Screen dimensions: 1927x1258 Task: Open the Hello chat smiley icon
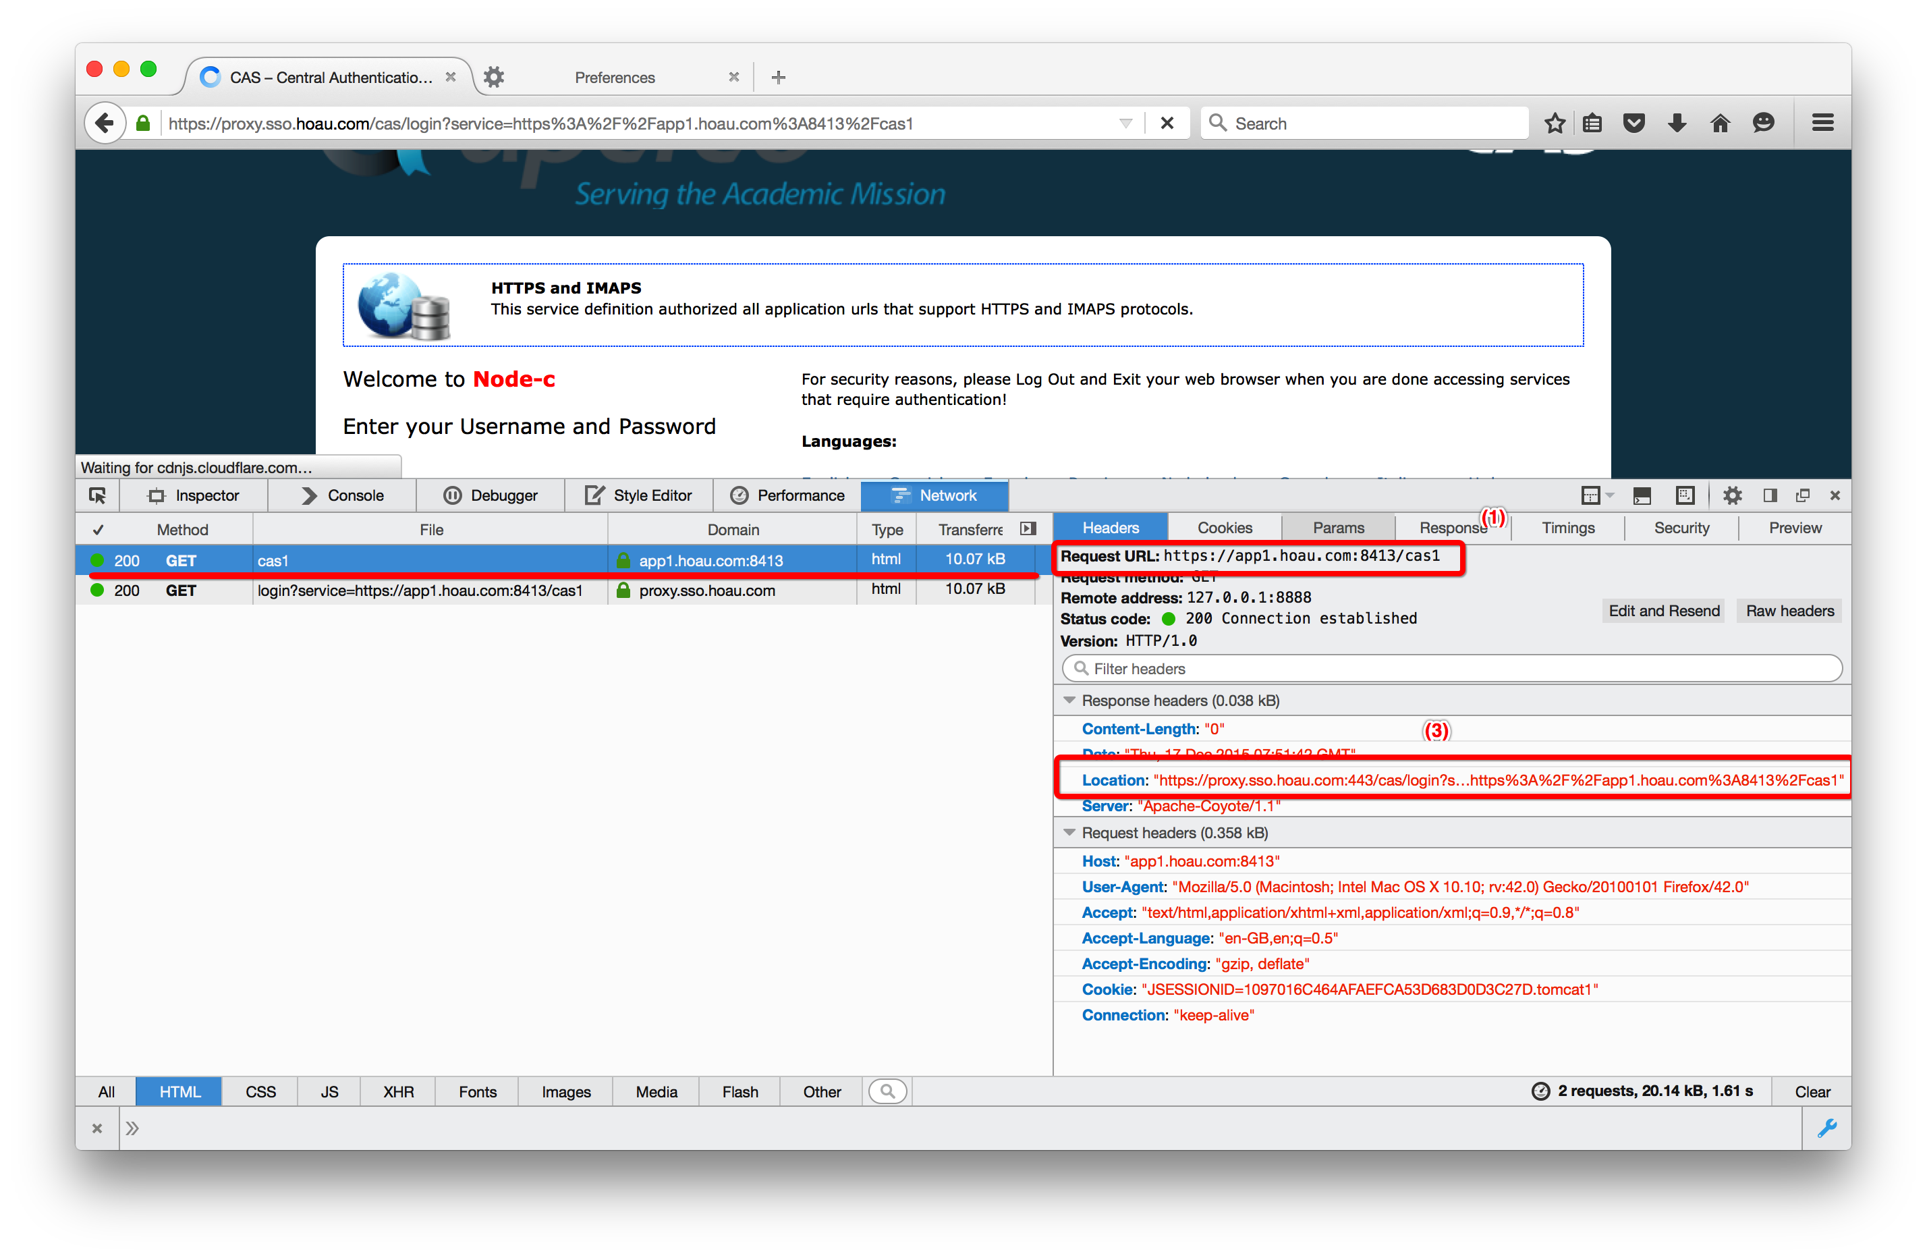click(x=1762, y=123)
